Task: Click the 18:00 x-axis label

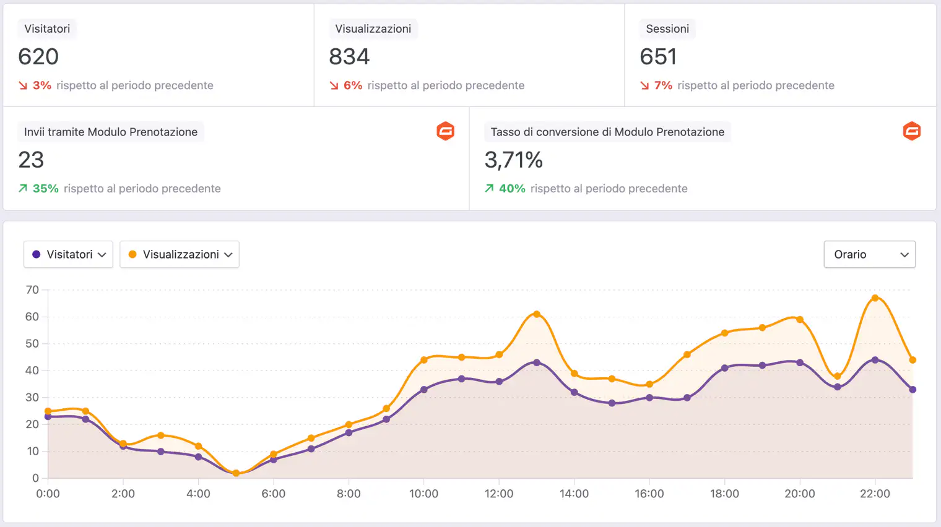Action: tap(724, 494)
